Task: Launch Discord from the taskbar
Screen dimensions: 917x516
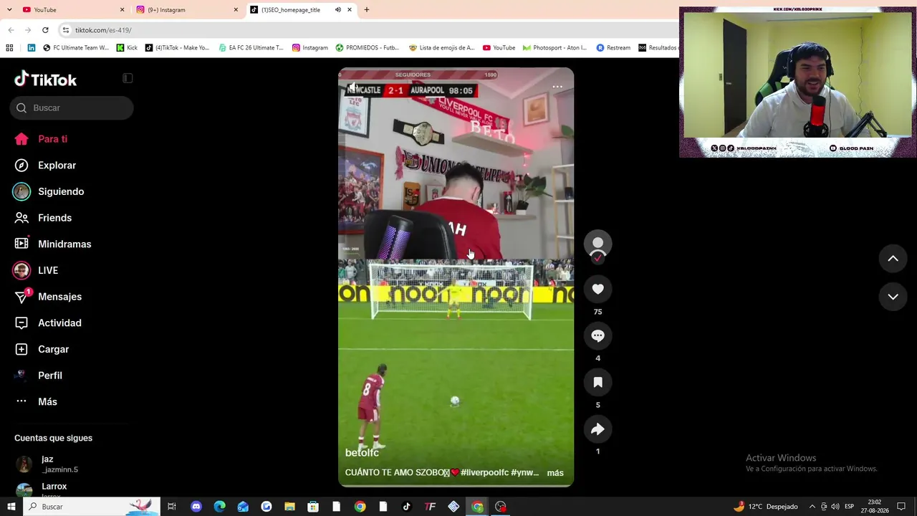Action: [x=196, y=507]
